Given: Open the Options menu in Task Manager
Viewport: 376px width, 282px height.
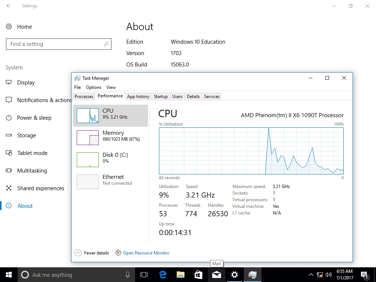Looking at the screenshot, I should click(x=94, y=87).
